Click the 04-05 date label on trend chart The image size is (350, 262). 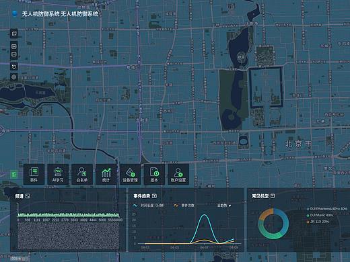pos(174,247)
